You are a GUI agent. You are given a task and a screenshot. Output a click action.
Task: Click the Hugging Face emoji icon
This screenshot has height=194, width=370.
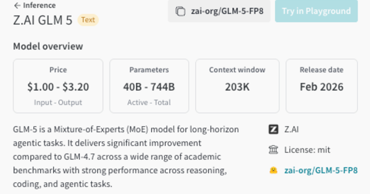coord(273,170)
